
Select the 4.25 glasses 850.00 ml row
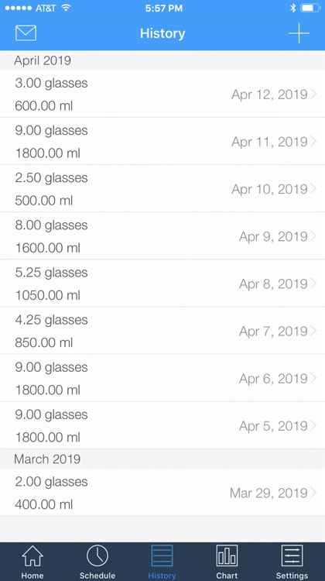(x=162, y=331)
